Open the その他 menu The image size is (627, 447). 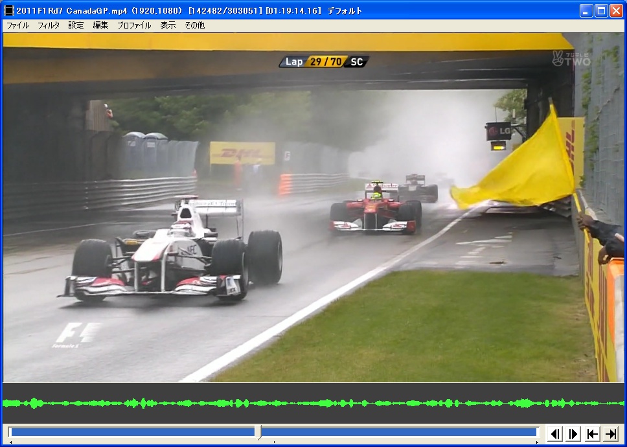(194, 25)
